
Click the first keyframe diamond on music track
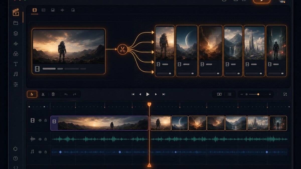60,152
